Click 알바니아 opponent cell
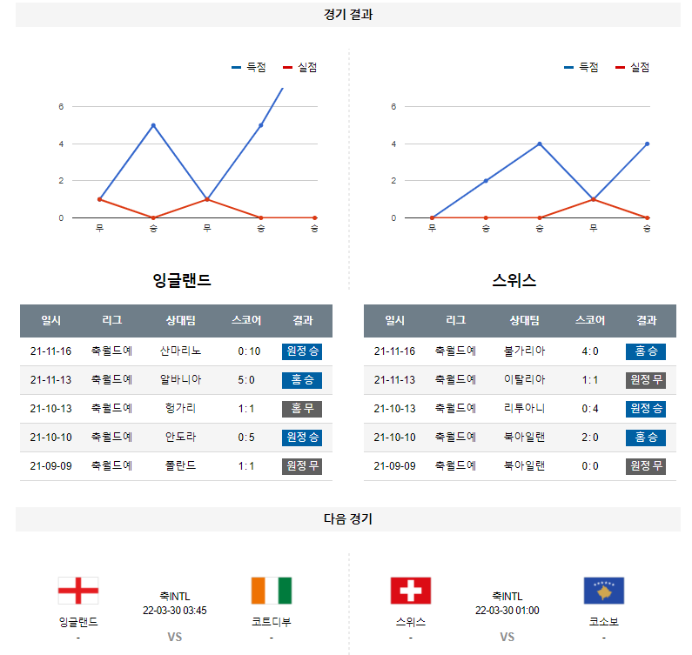Image resolution: width=692 pixels, height=655 pixels. coord(180,380)
